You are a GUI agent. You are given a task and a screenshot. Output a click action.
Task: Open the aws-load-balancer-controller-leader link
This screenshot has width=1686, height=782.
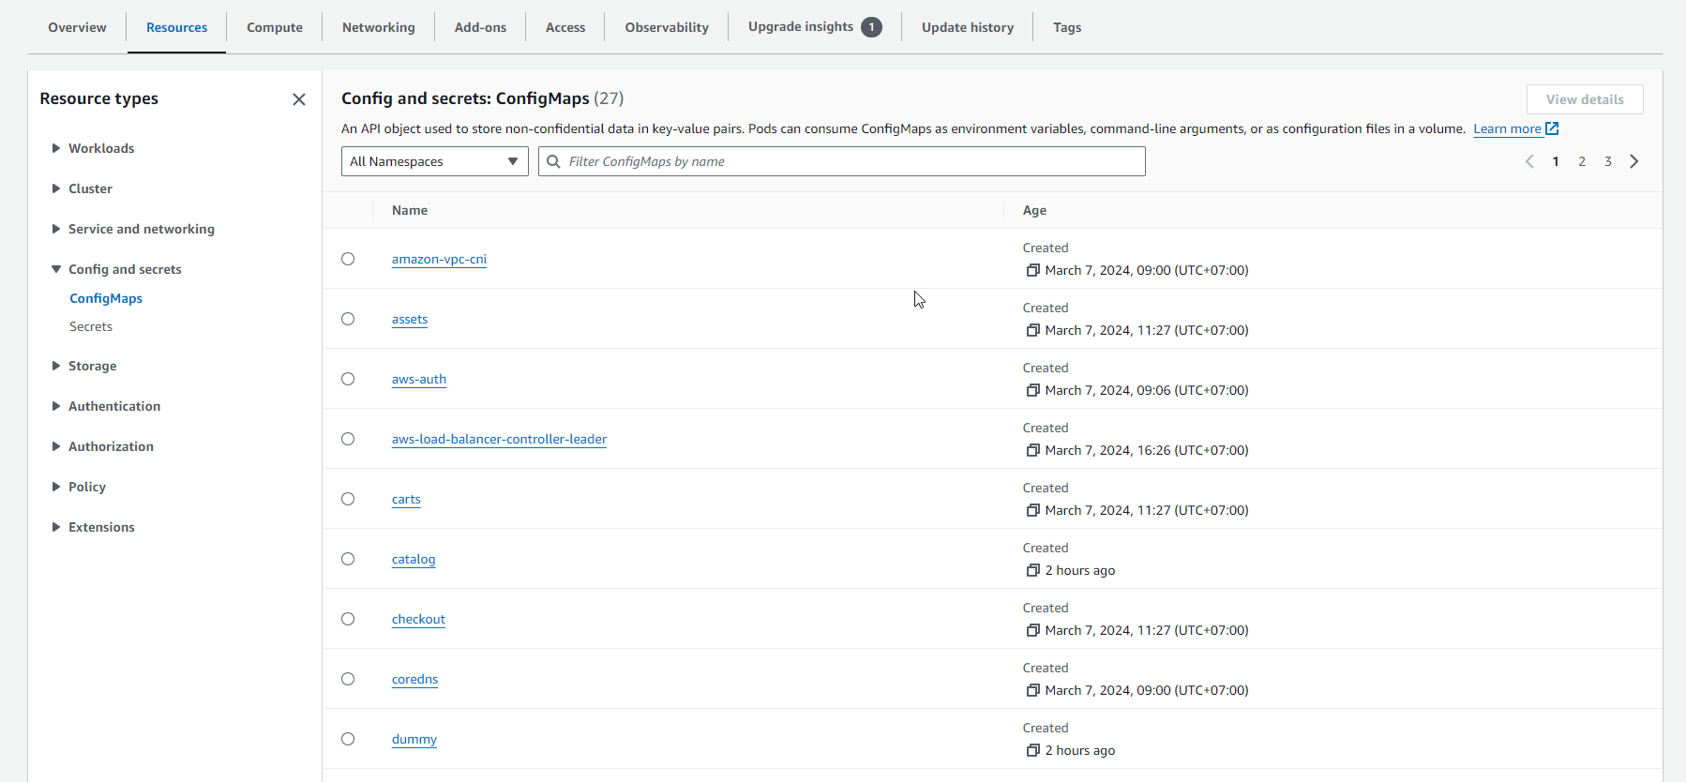(x=499, y=439)
